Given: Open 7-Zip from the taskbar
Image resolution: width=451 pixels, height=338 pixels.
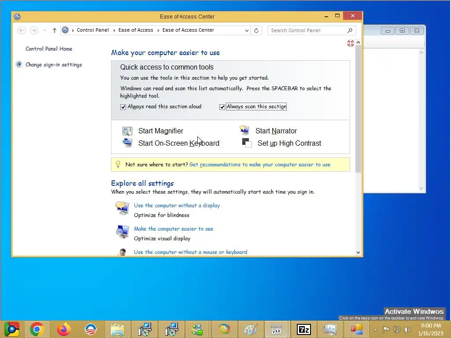Looking at the screenshot, I should click(304, 329).
